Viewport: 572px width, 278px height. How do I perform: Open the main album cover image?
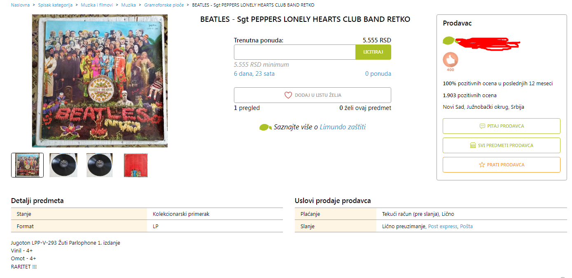[100, 81]
